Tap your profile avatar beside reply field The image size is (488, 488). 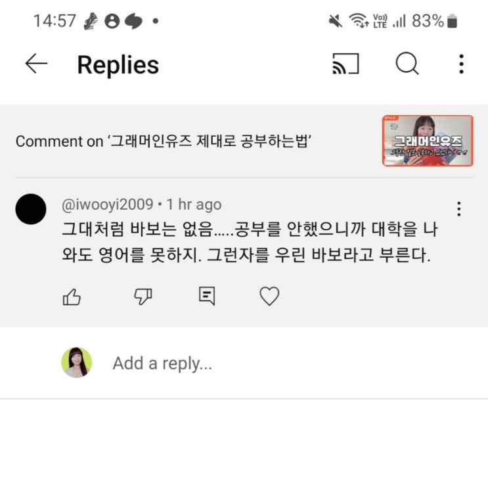tap(77, 362)
